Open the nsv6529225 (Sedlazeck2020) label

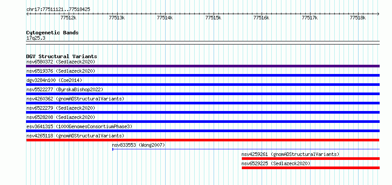coord(276,163)
